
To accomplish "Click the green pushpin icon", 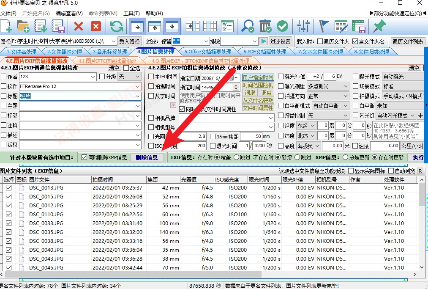I will (379, 27).
